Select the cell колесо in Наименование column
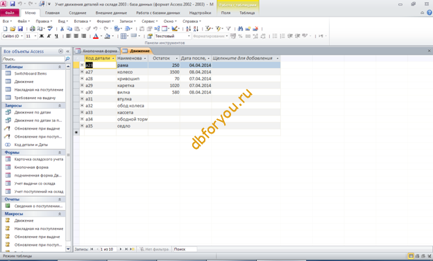This screenshot has height=261, width=433. [x=132, y=72]
